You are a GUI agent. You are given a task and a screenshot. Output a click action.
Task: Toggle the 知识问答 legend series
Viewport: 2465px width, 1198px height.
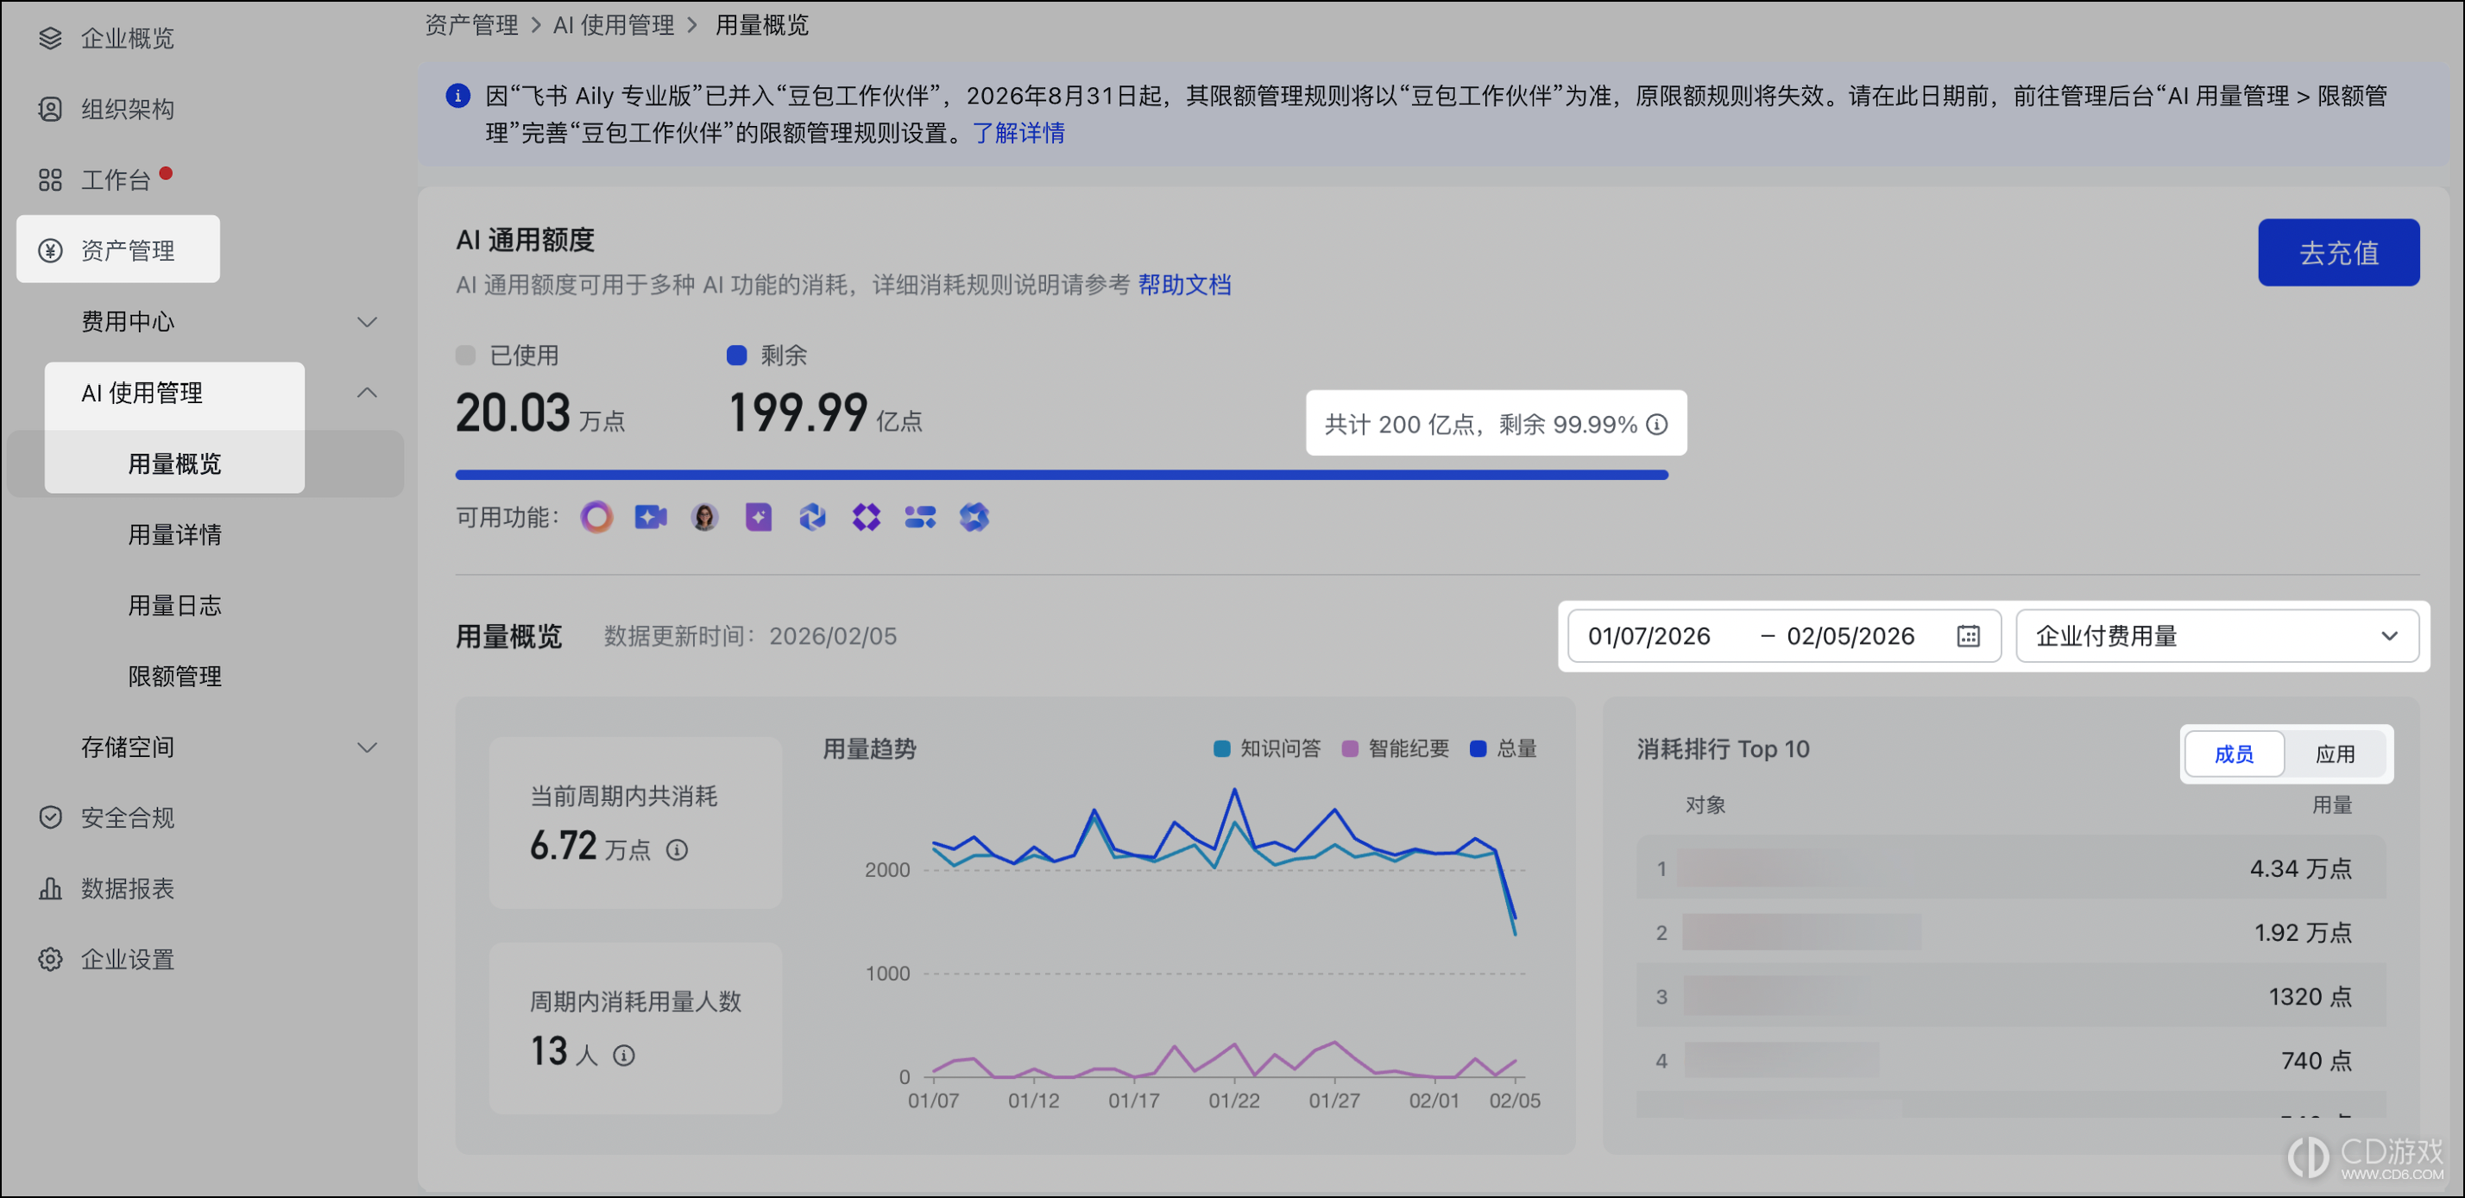tap(1267, 749)
